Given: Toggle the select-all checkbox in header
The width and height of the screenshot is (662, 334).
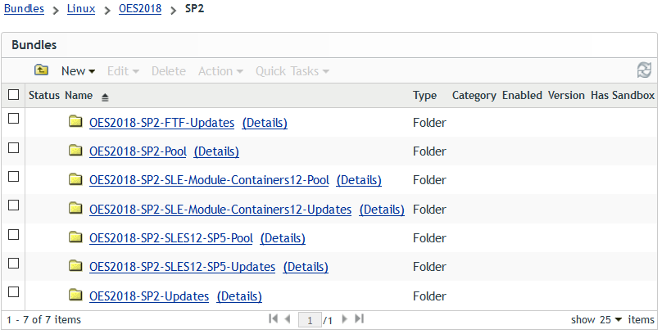Looking at the screenshot, I should (x=13, y=95).
